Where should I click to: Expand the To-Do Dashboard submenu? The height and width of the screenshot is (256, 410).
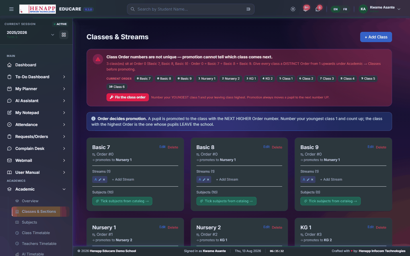[x=64, y=77]
